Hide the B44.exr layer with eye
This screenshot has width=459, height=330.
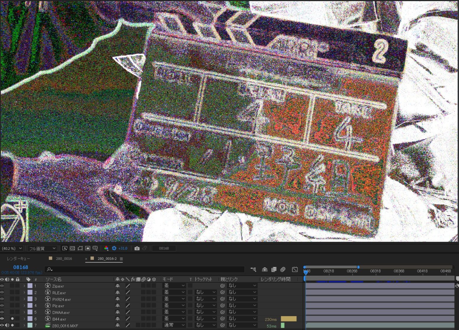2,319
